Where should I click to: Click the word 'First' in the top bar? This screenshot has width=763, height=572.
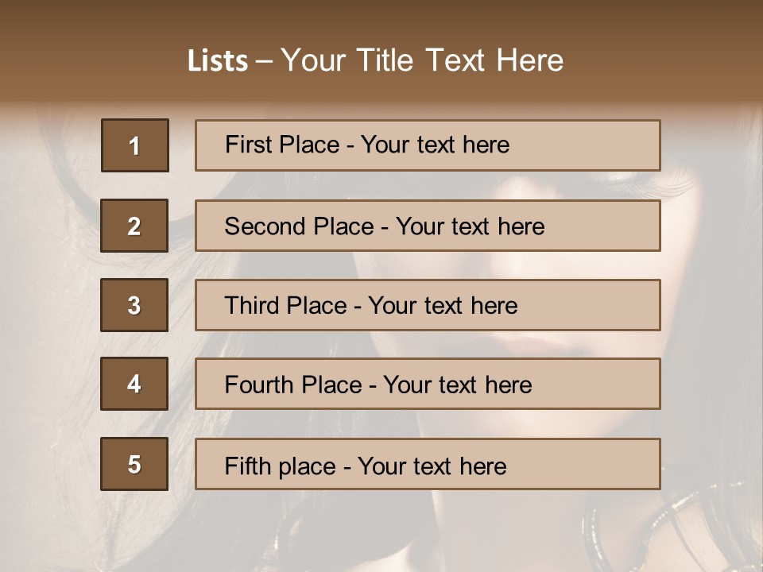[x=246, y=145]
